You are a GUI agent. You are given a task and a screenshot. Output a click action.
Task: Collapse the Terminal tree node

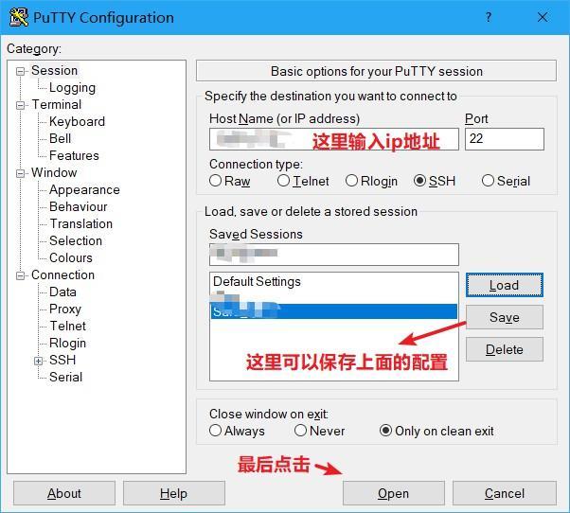point(21,105)
